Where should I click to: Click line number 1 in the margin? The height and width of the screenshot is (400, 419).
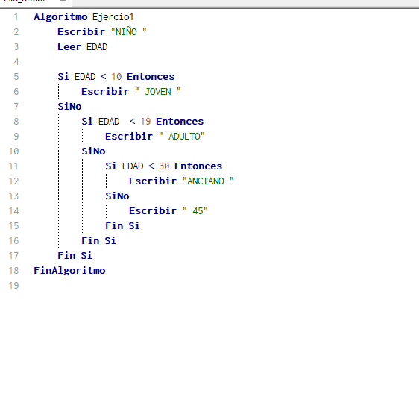[x=16, y=17]
